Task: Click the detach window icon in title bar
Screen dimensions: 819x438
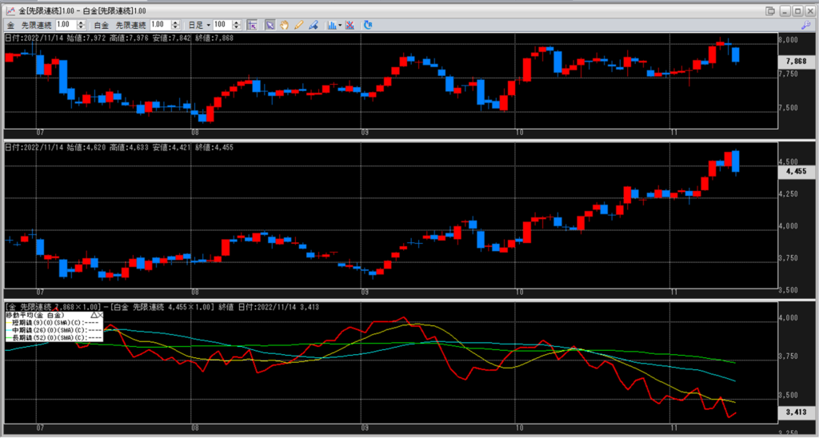Action: coord(769,10)
